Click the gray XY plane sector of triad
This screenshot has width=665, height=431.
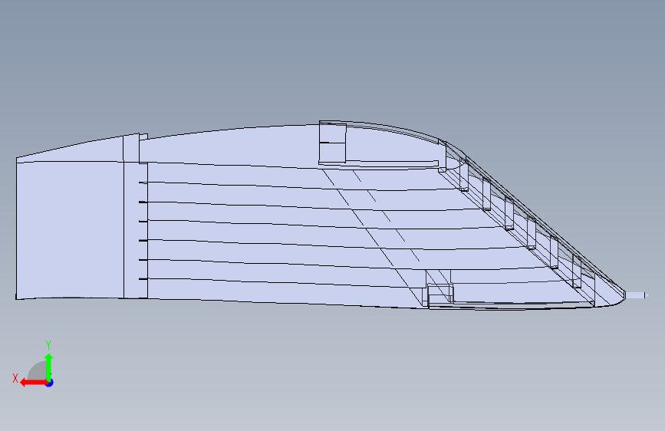tap(38, 370)
